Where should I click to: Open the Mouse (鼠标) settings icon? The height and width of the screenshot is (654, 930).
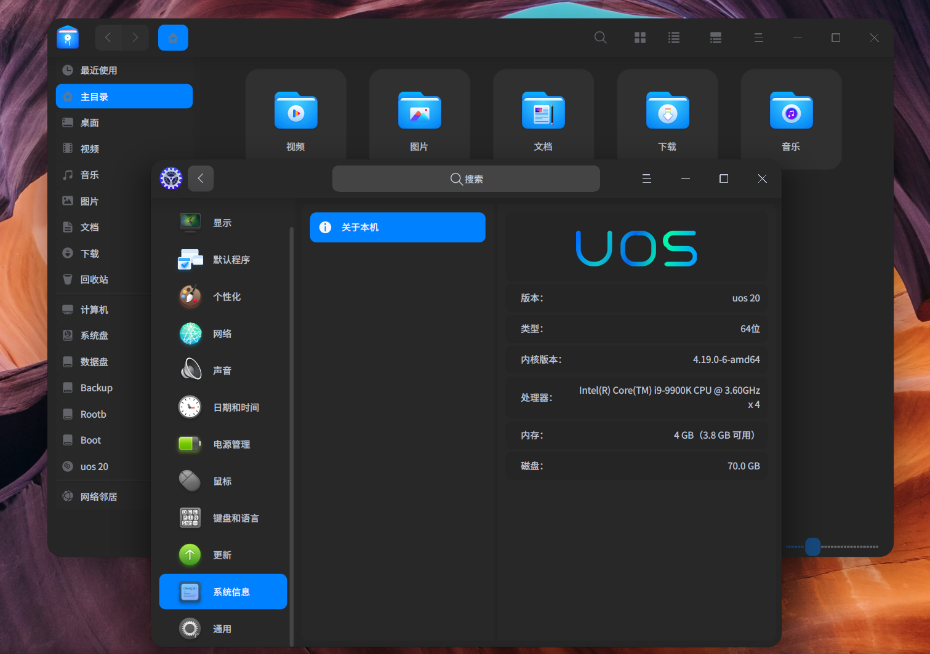tap(190, 481)
